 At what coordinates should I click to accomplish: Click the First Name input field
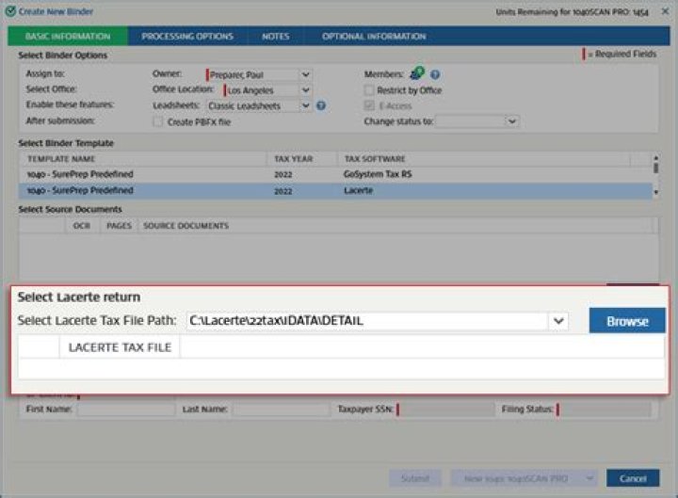125,410
